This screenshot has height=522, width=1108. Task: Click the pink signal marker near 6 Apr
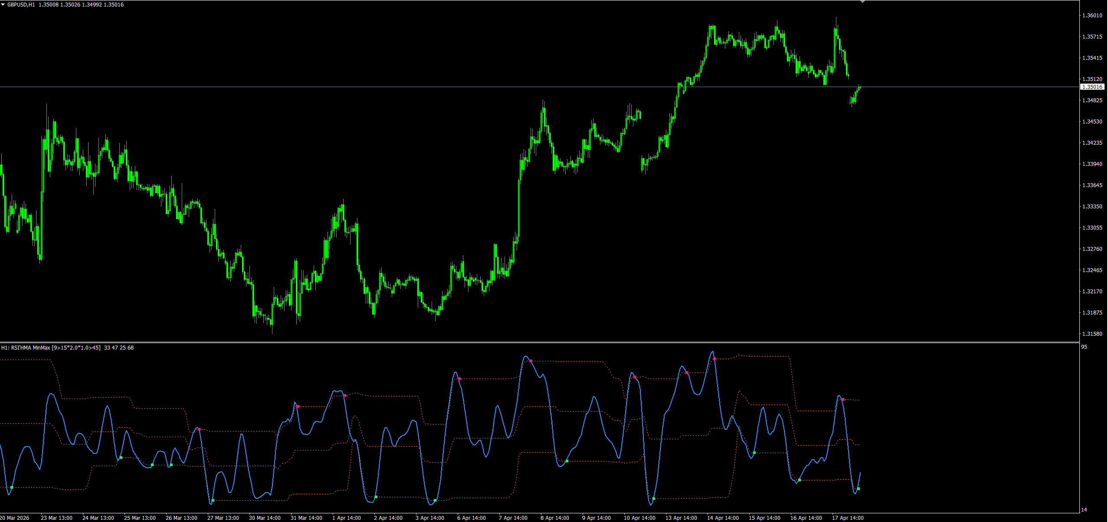[x=459, y=379]
